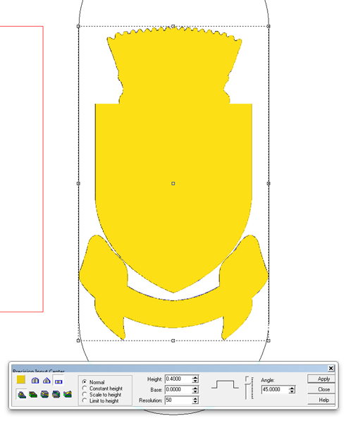
Task: Click the bottom-right corner selection handle
Action: pos(268,341)
